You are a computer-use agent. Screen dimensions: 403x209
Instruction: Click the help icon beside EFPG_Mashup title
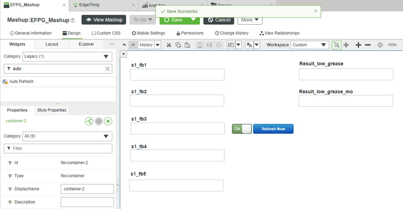(73, 20)
